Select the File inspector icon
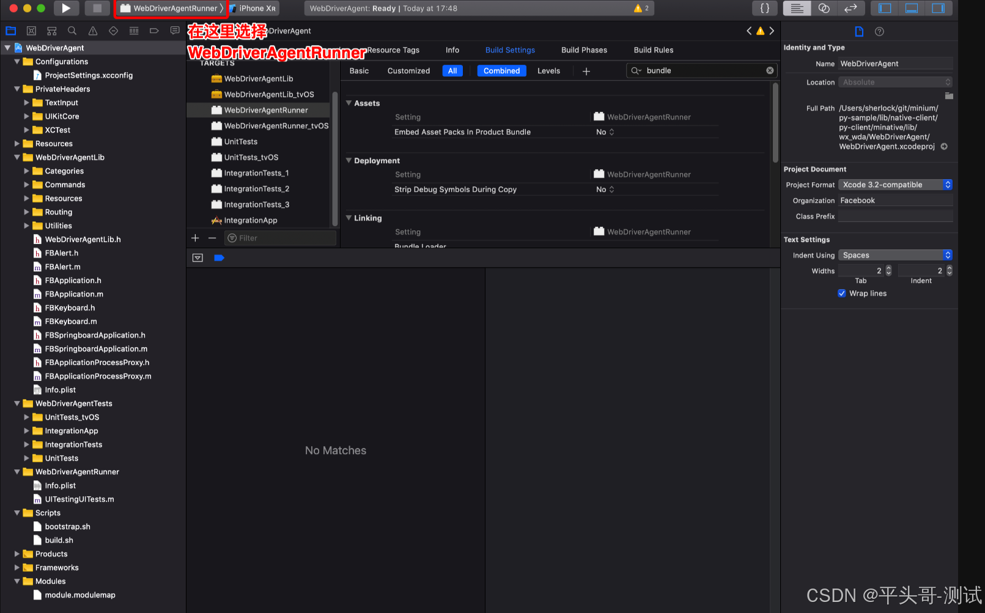985x613 pixels. [859, 31]
